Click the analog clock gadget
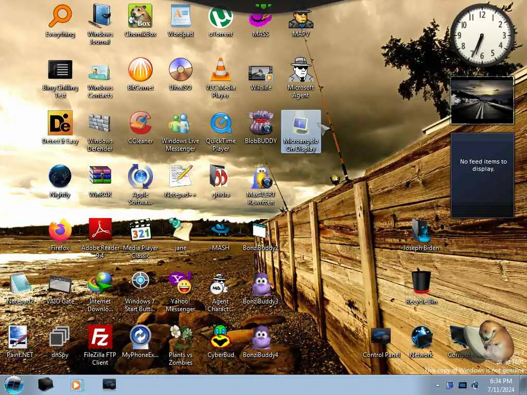Viewport: 527px width, 395px height. (482, 35)
